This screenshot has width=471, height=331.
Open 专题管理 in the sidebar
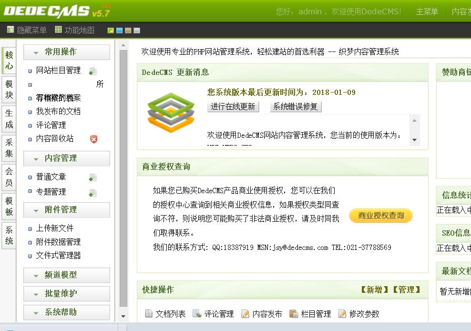(51, 192)
